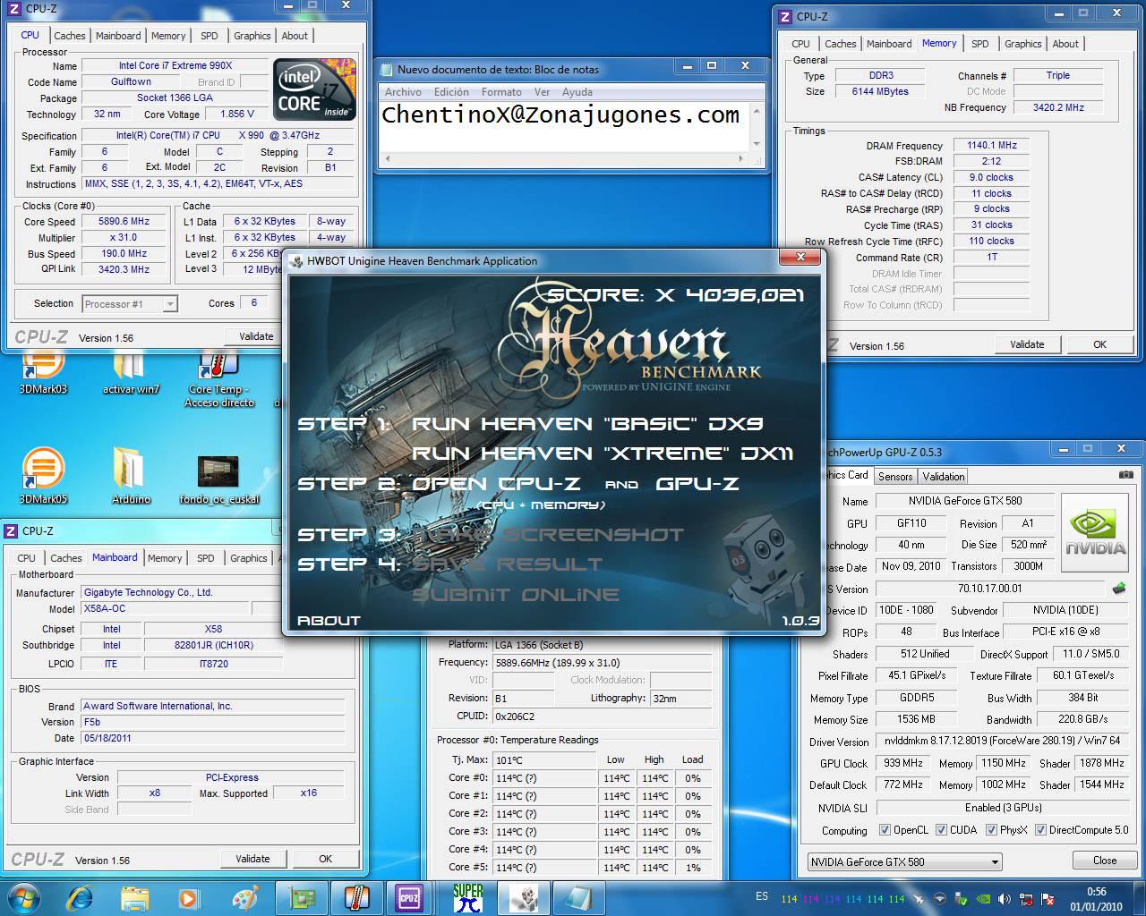Open the Caches tab in top-left CPU-Z
Screen dimensions: 1146x916
click(69, 36)
